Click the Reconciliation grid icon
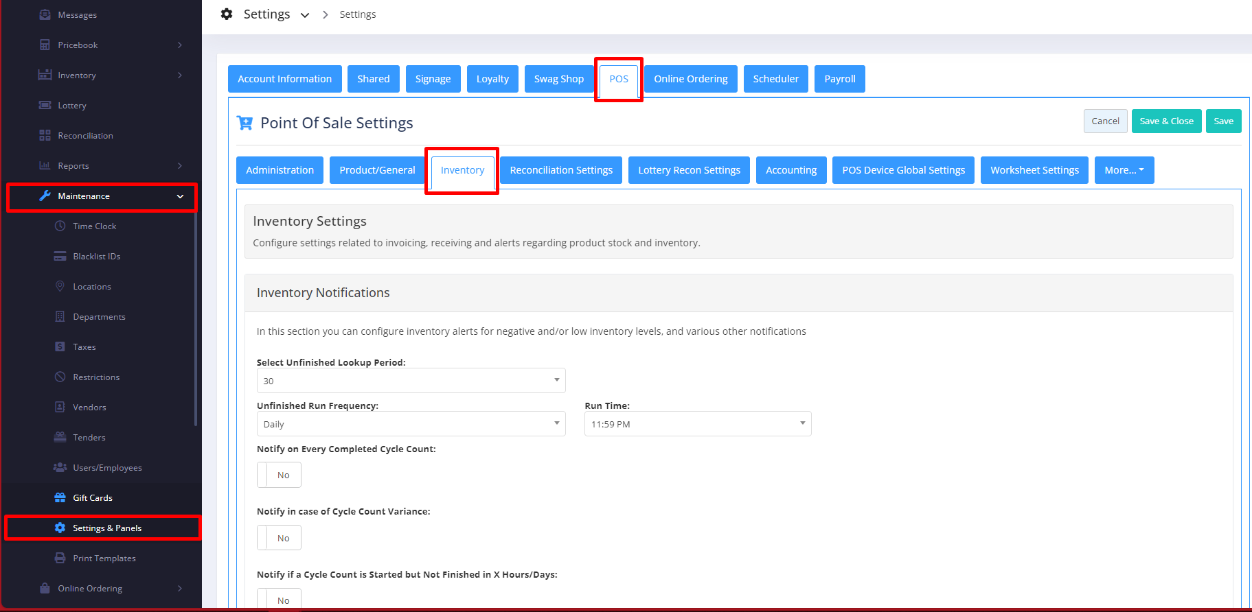Image resolution: width=1252 pixels, height=612 pixels. click(x=45, y=135)
